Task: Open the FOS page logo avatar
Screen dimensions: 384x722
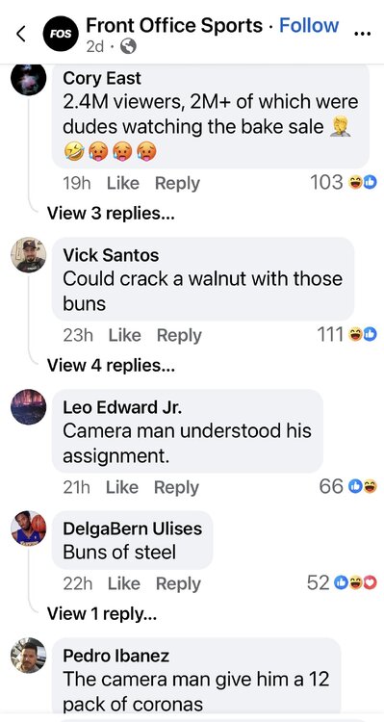Action: 61,34
